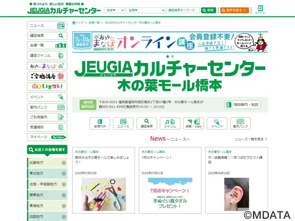Open 案内パンフ in the left sidebar
Image resolution: width=295 pixels, height=221 pixels.
47,107
